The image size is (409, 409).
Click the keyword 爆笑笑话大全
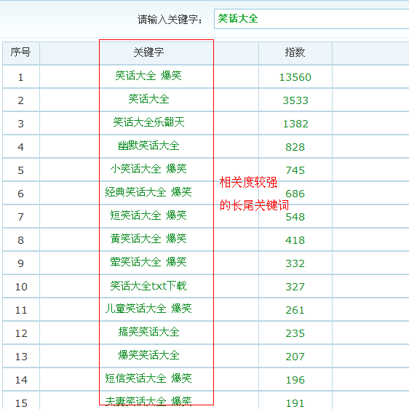pyautogui.click(x=148, y=355)
